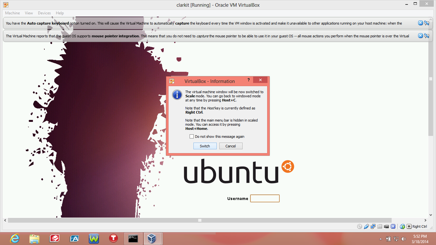Click the optical disk status icon
436x245 pixels.
(360, 226)
